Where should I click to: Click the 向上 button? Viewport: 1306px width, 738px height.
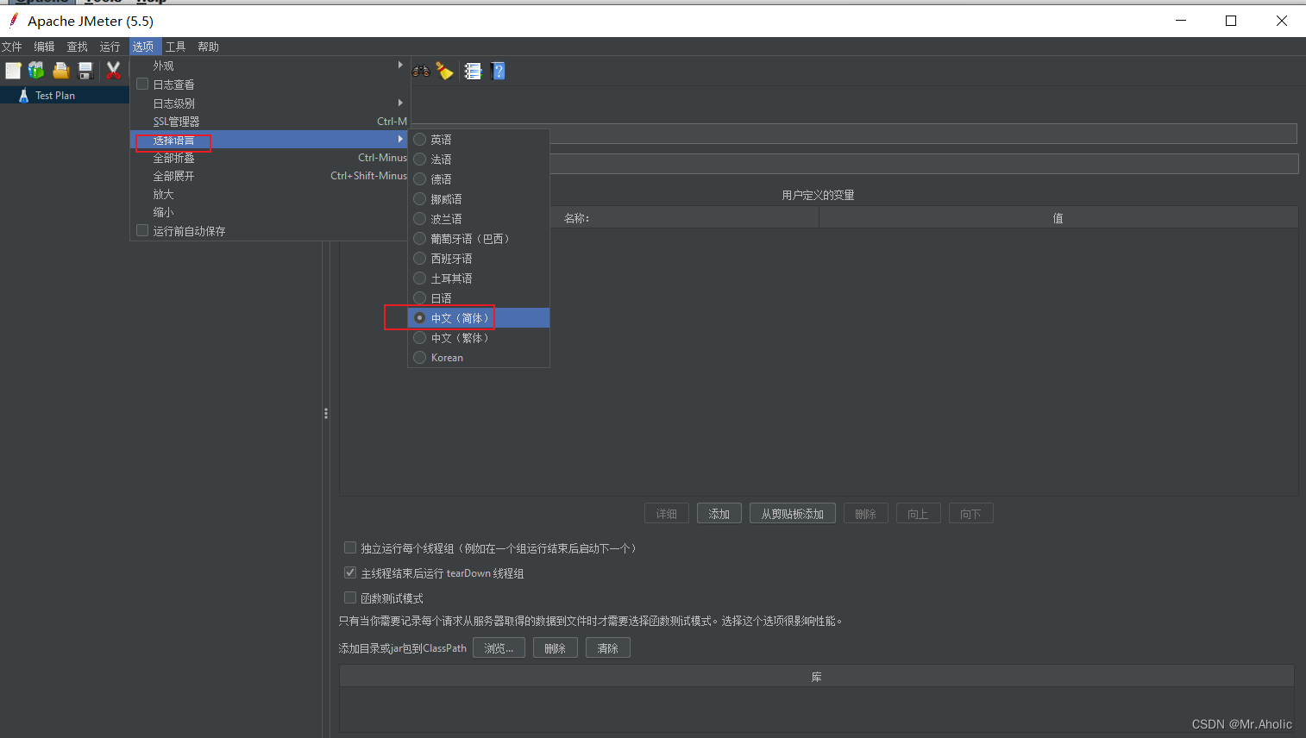919,514
